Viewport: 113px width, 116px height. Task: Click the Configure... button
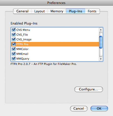[89, 89]
